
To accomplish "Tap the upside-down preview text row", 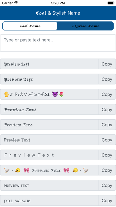I will coord(49,201).
